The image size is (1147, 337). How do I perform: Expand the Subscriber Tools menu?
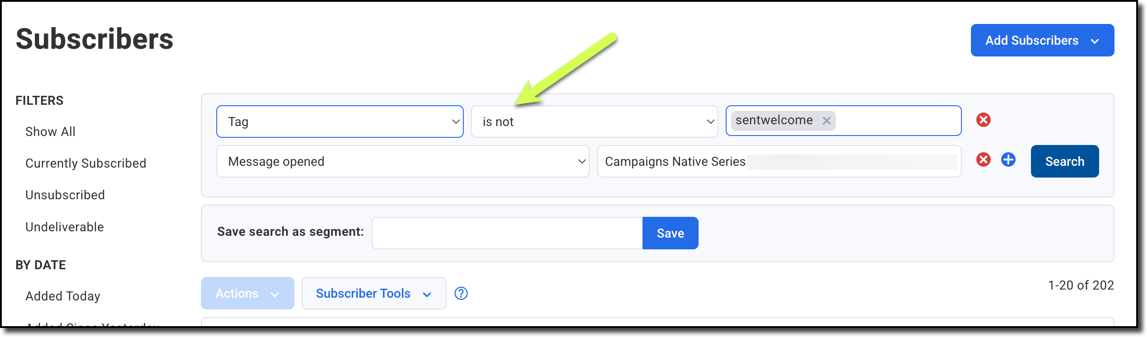click(373, 294)
